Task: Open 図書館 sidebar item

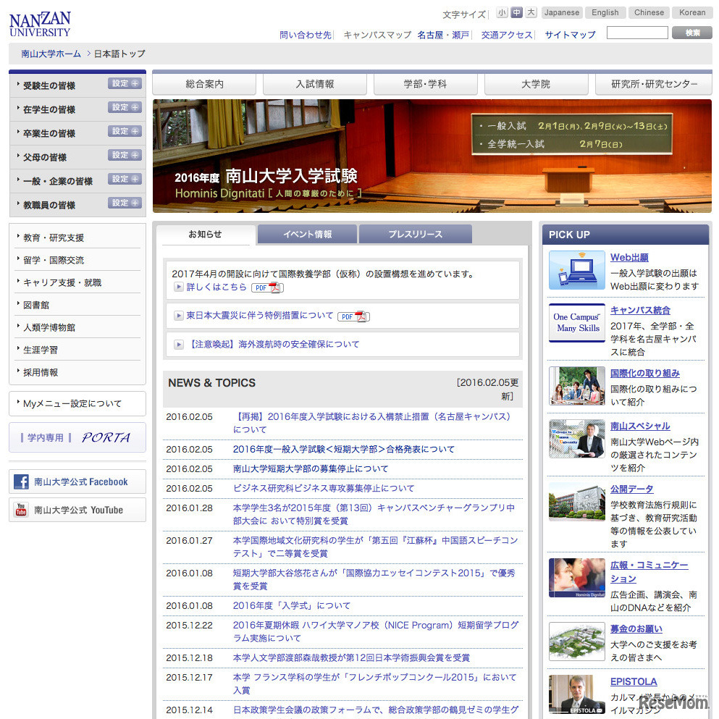Action: [x=36, y=306]
